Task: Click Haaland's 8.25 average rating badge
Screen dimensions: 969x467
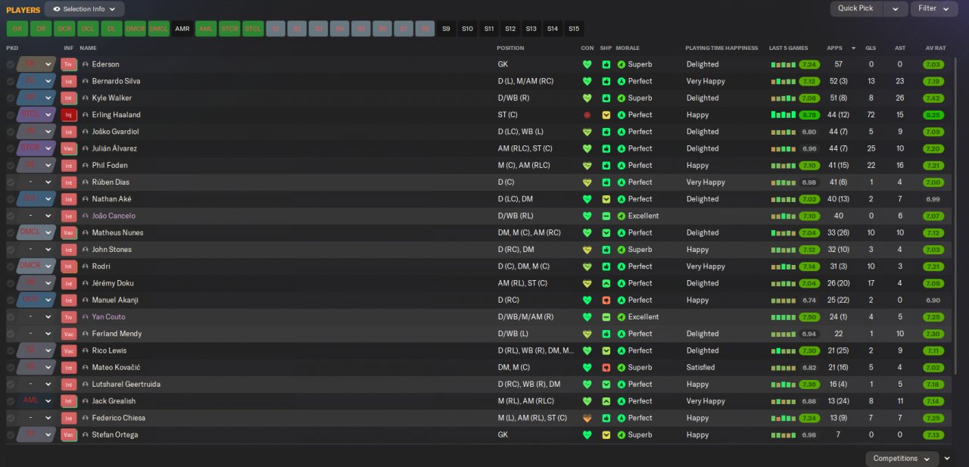Action: (x=933, y=115)
